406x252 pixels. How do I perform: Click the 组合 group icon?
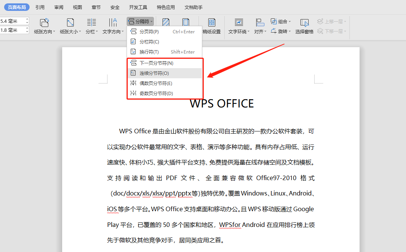pyautogui.click(x=274, y=21)
